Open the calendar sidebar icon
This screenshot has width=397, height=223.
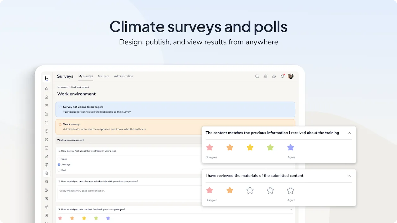click(47, 123)
